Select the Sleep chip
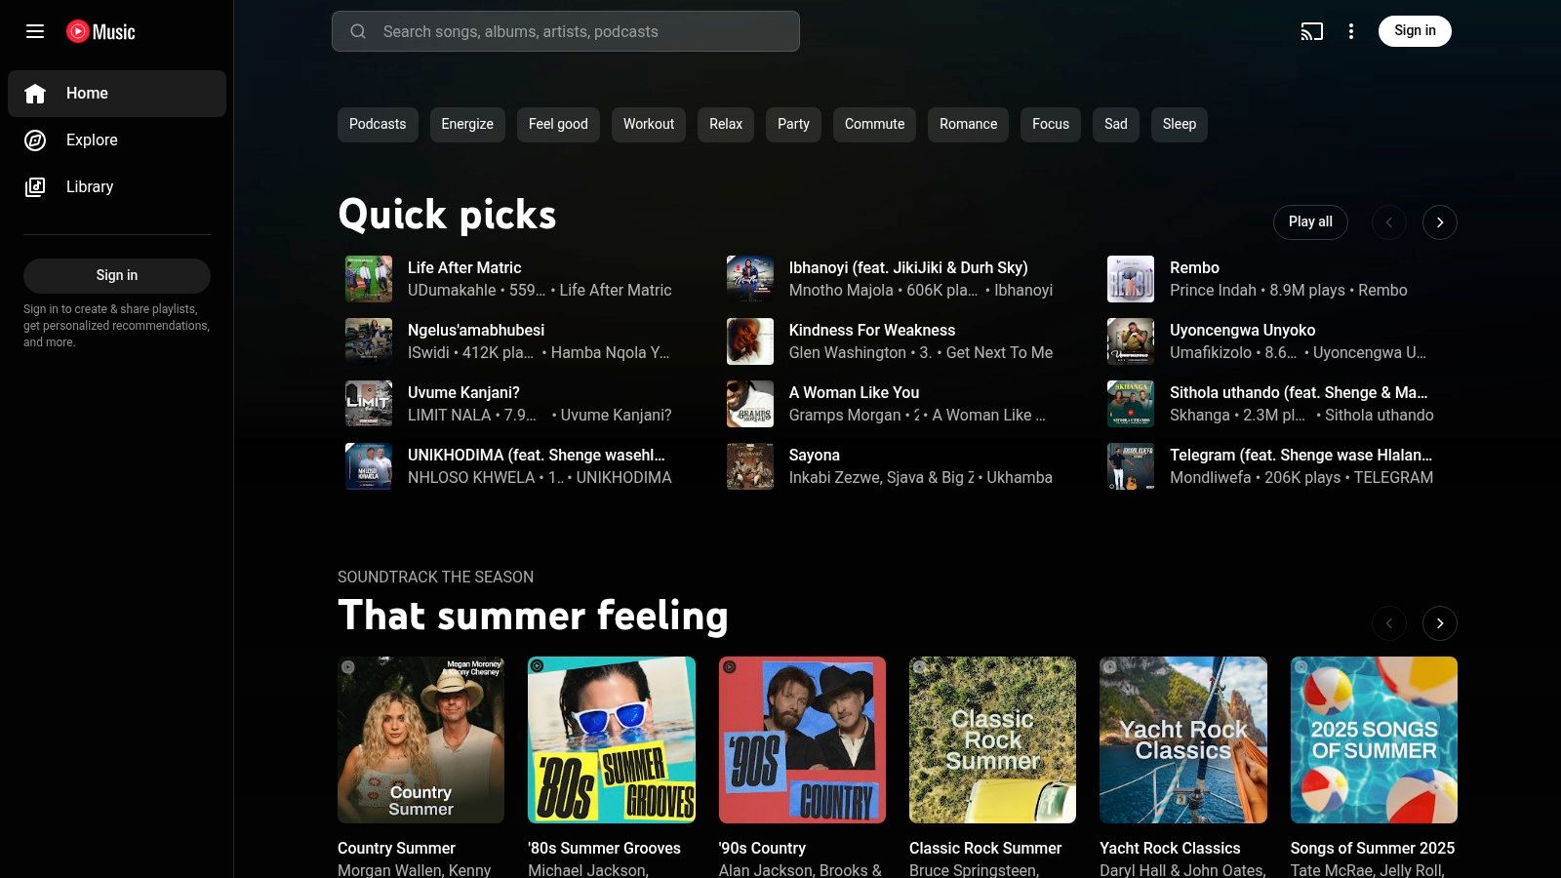 point(1180,124)
